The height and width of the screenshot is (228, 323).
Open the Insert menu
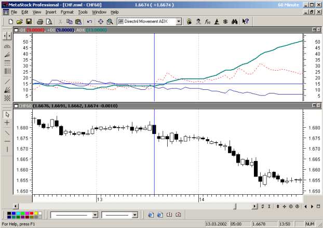(51, 12)
